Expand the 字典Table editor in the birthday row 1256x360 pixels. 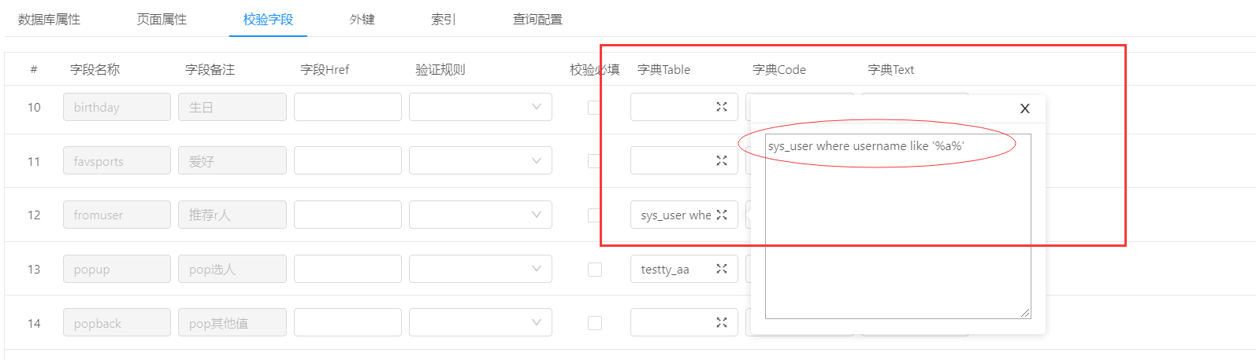[x=721, y=107]
